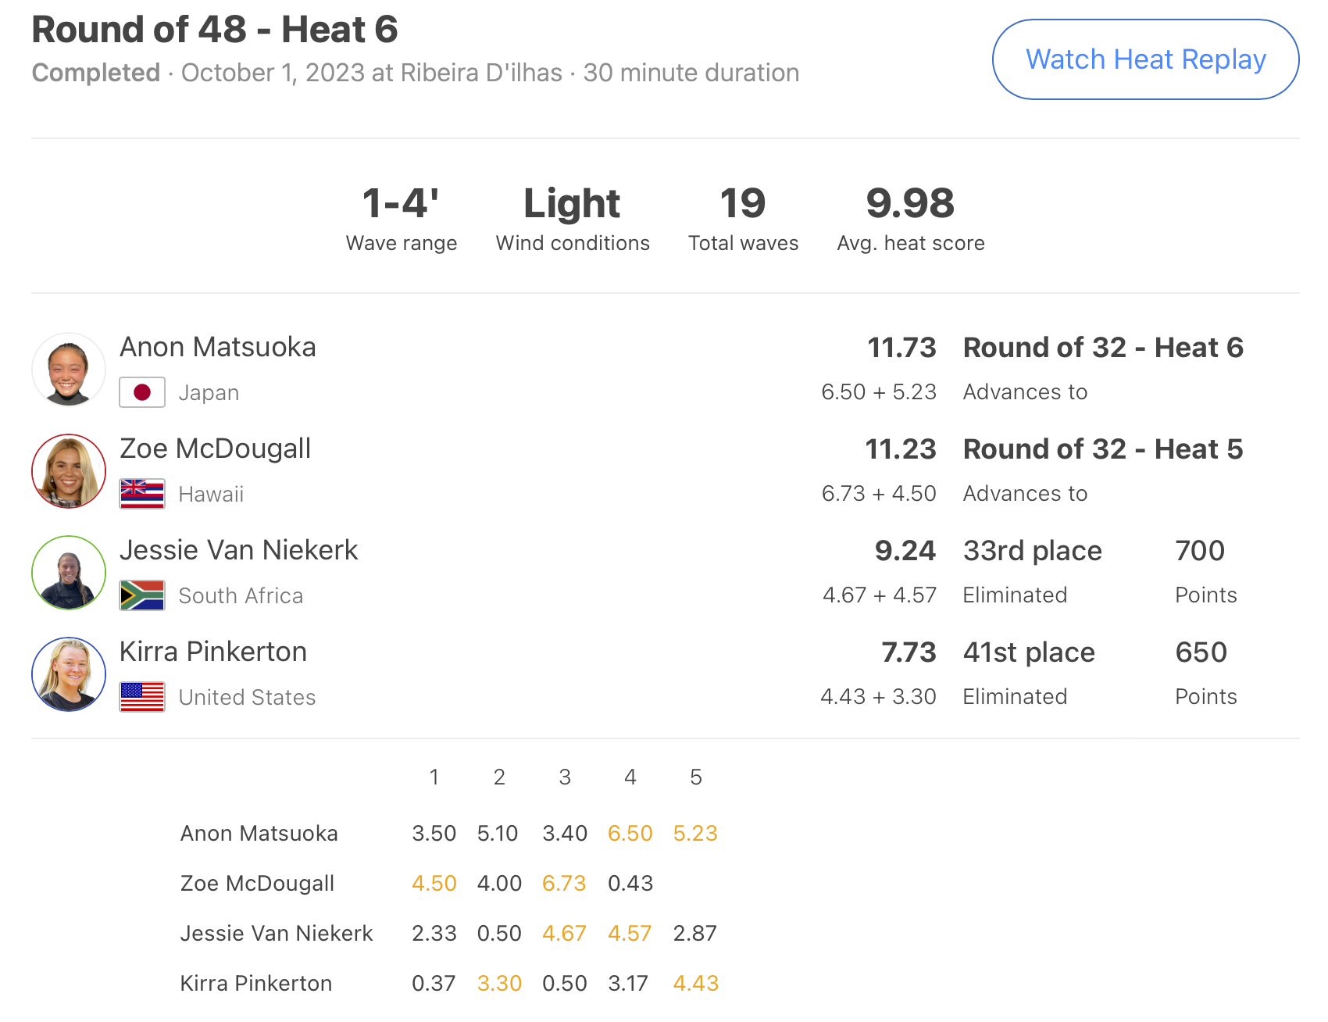The width and height of the screenshot is (1328, 1022).
Task: Click the wave column 5 header
Action: [x=696, y=777]
